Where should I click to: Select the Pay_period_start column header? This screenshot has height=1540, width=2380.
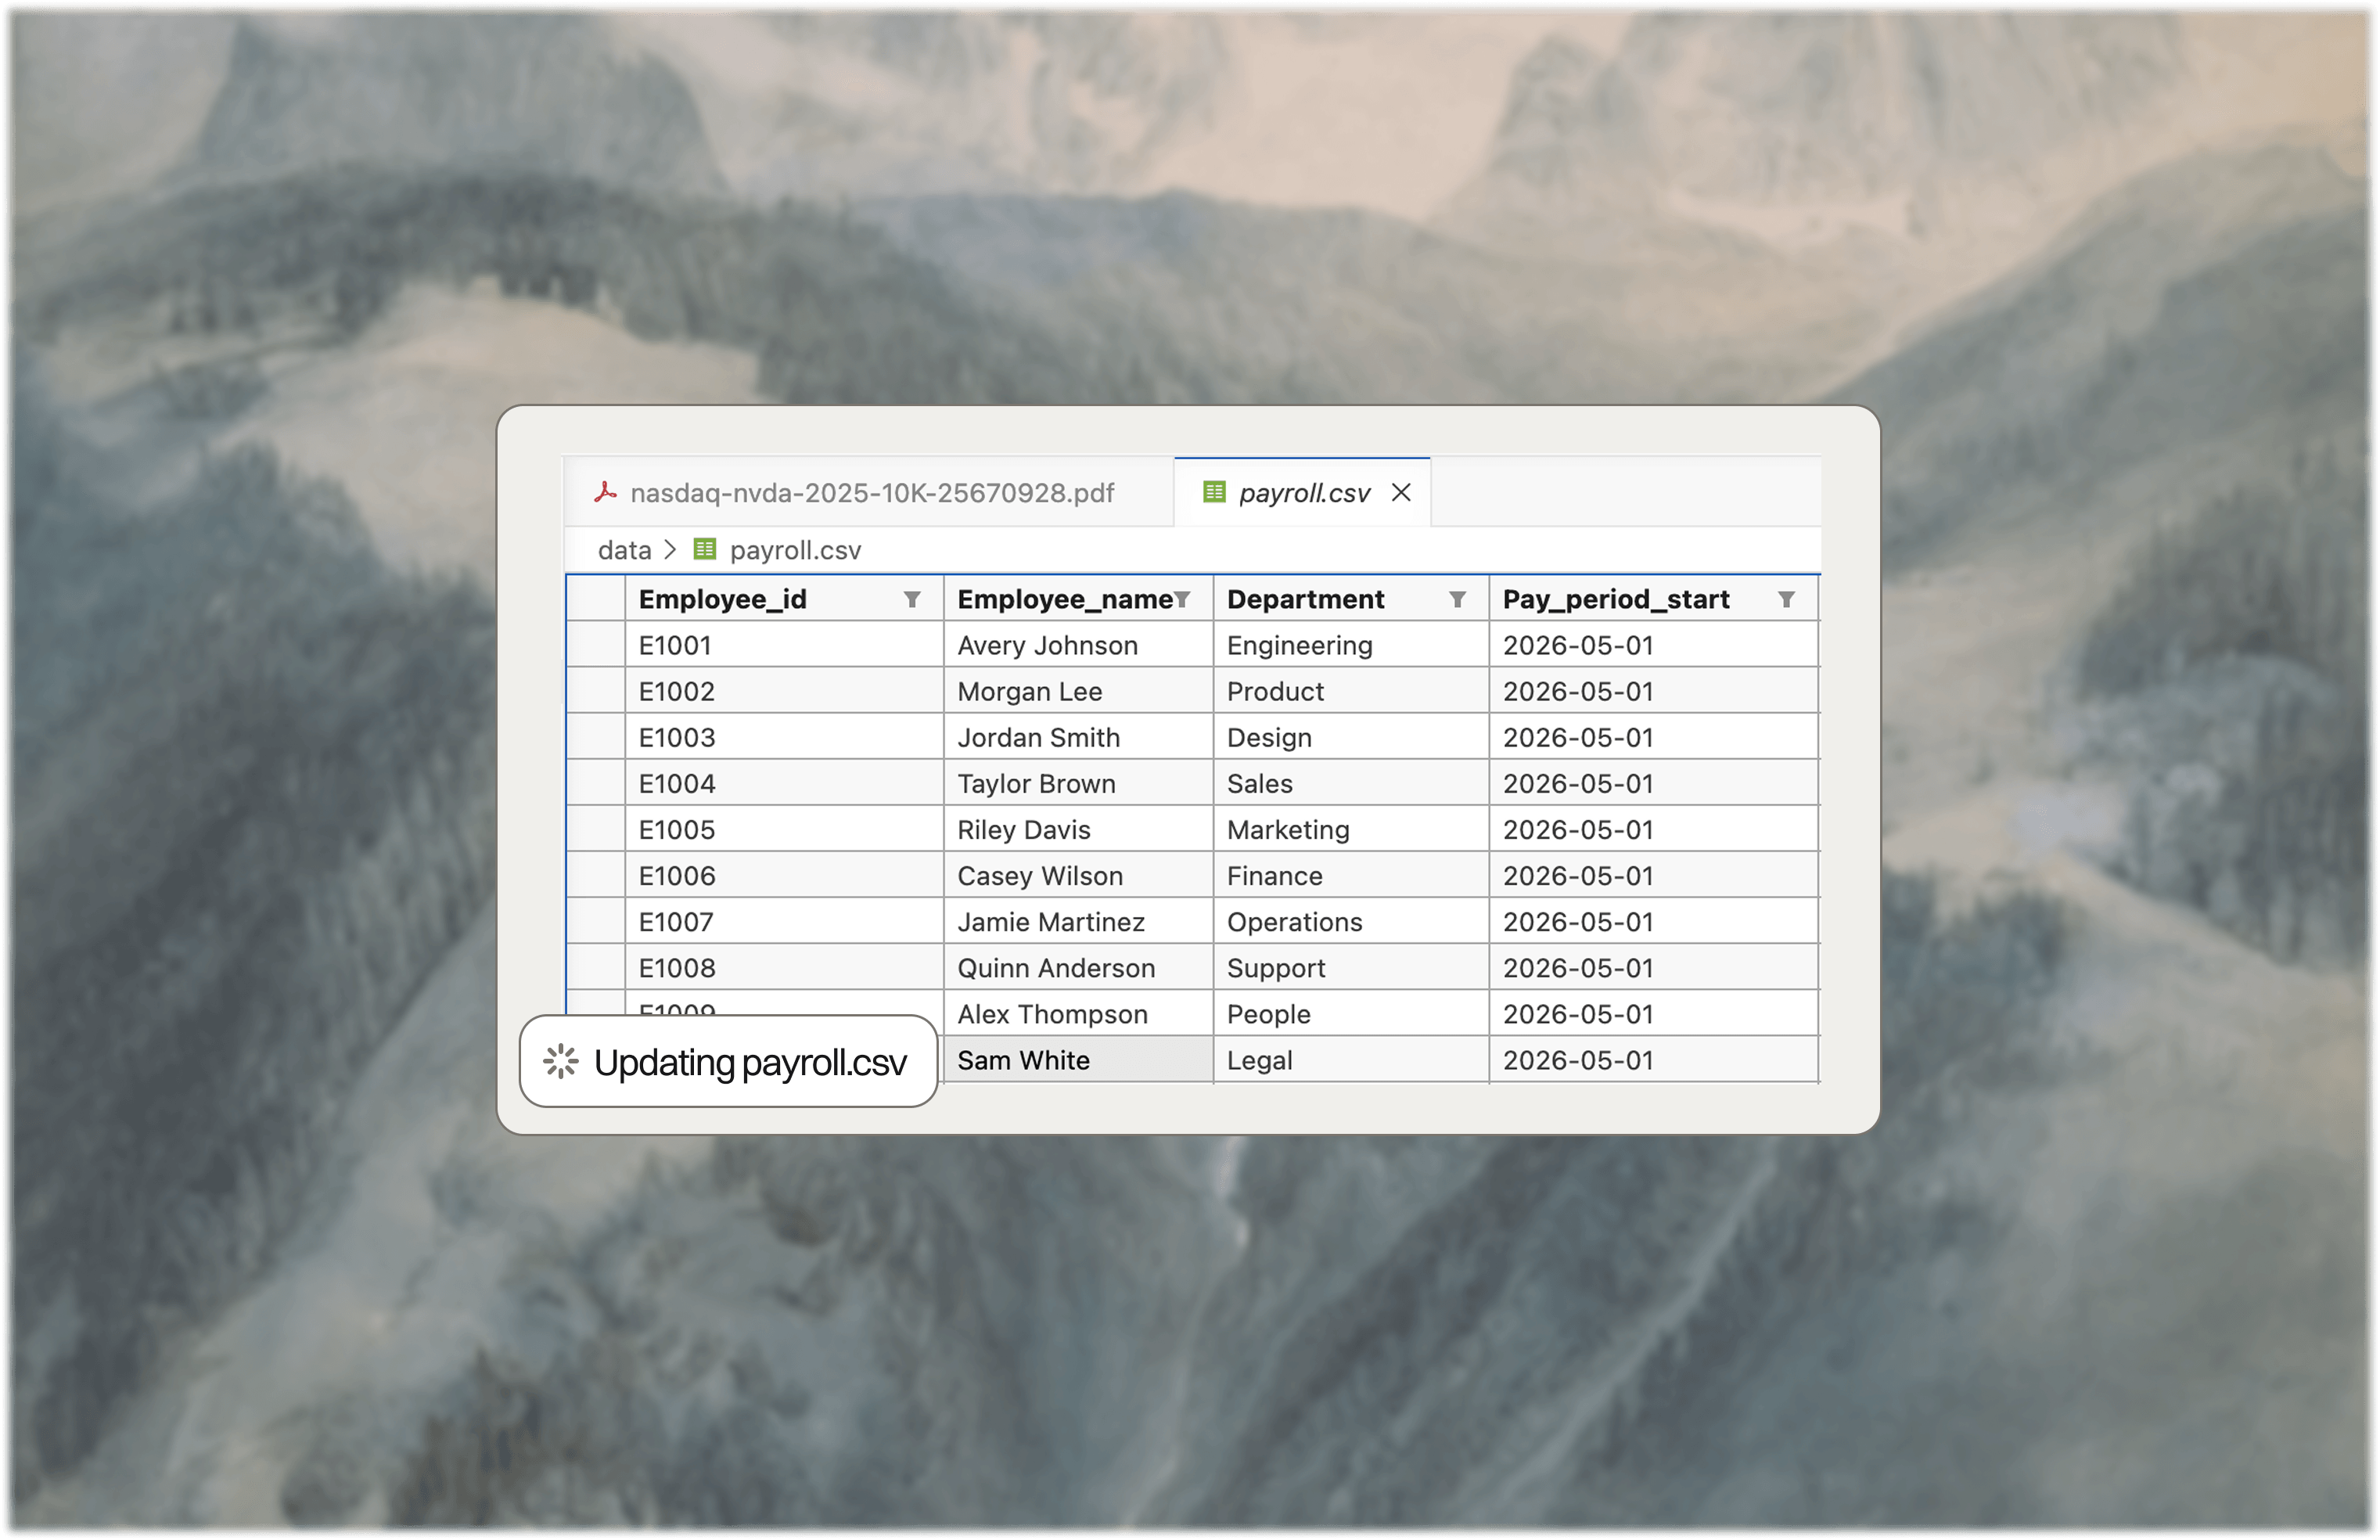(1653, 599)
